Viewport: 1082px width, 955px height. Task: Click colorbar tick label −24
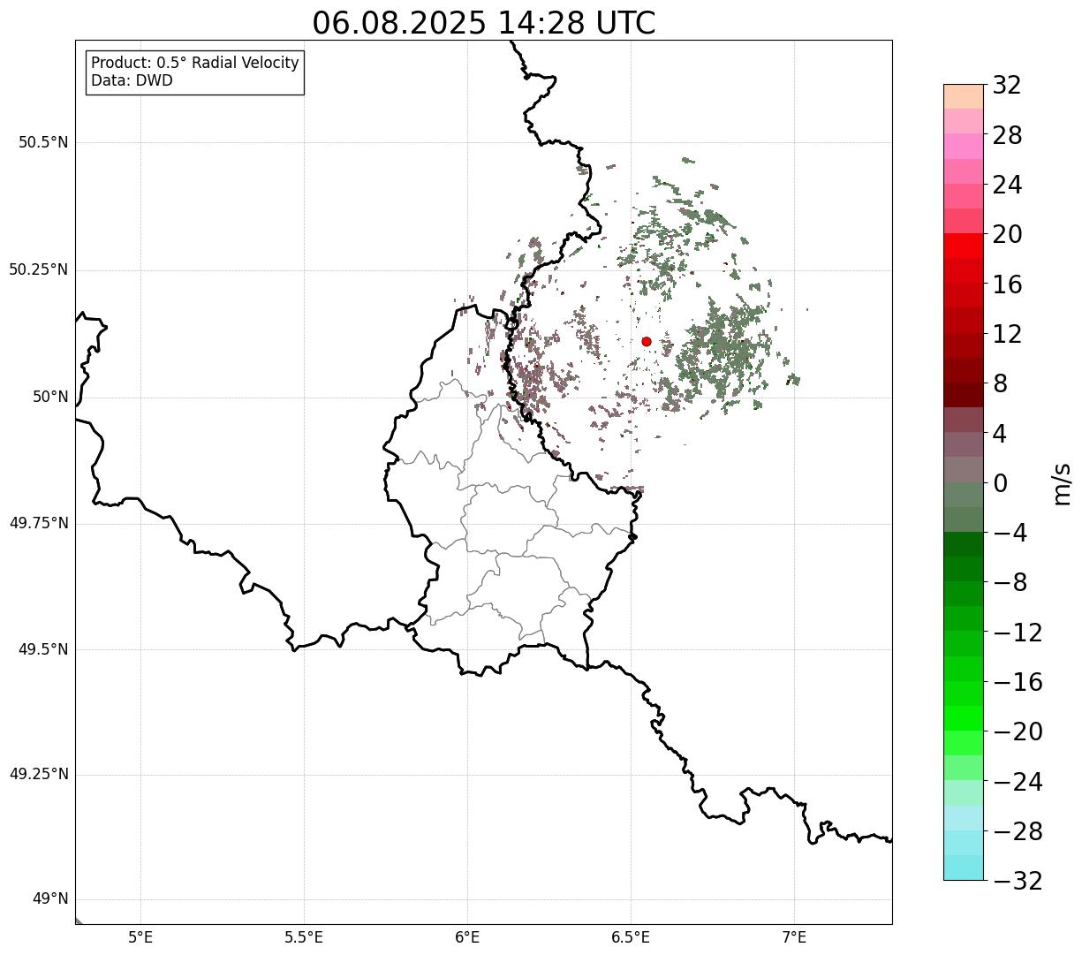coord(1018,782)
